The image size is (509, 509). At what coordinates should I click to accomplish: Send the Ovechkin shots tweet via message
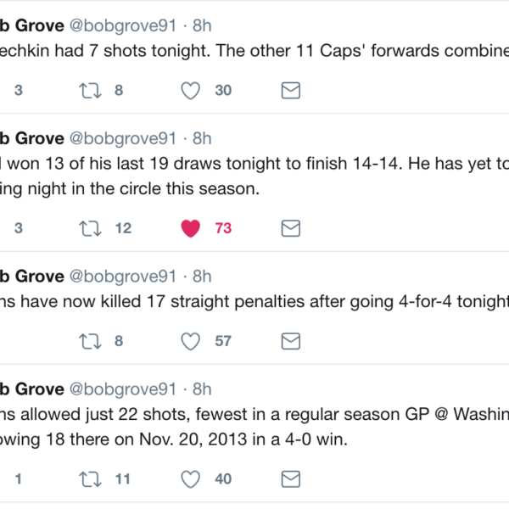coord(291,90)
